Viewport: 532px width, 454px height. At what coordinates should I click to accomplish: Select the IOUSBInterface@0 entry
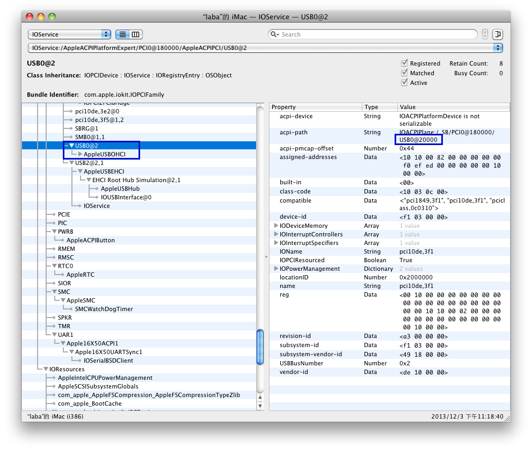(126, 197)
